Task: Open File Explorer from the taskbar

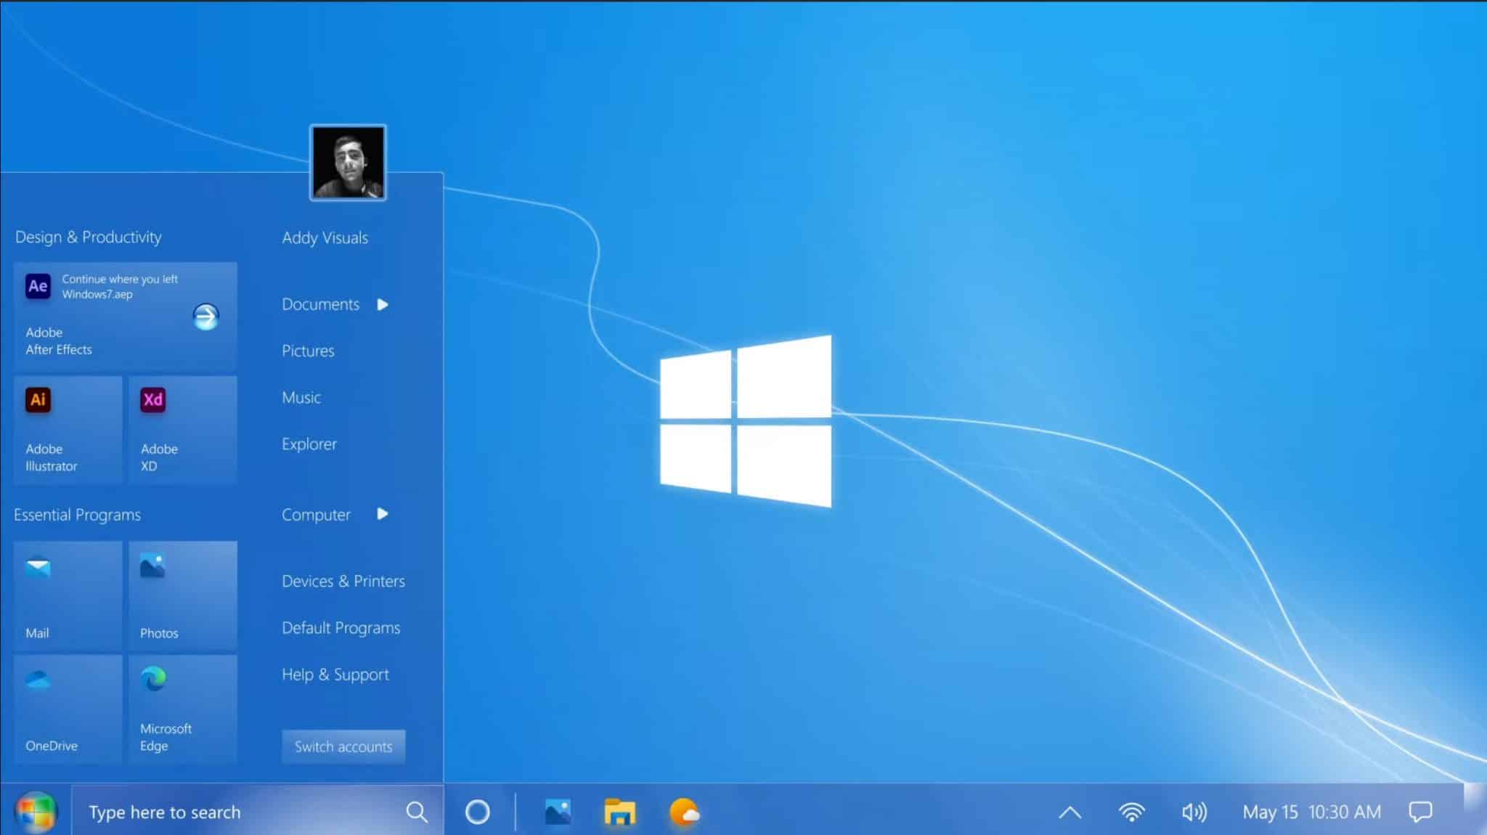Action: click(619, 812)
